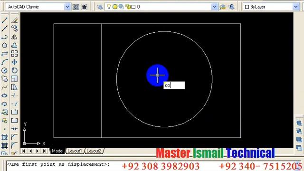This screenshot has height=171, width=304.
Task: Click the Send Under Objects icon
Action: [x=299, y=148]
